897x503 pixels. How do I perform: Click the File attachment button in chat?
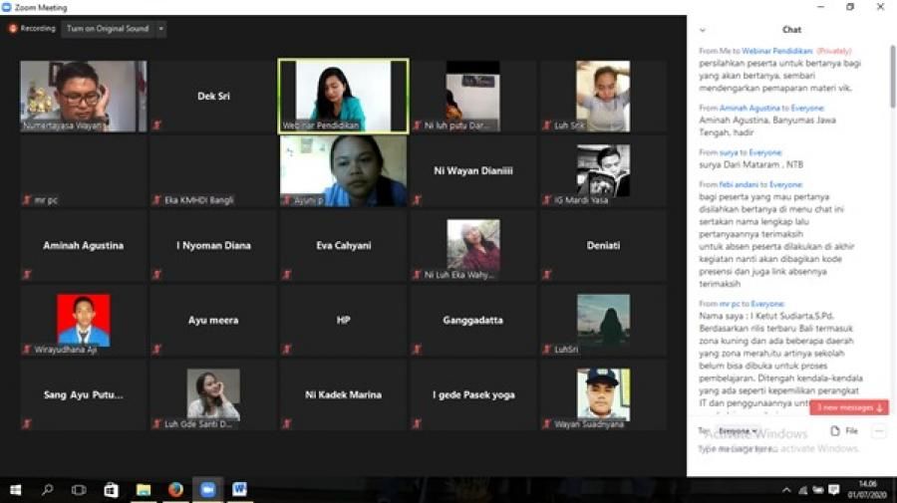coord(844,431)
